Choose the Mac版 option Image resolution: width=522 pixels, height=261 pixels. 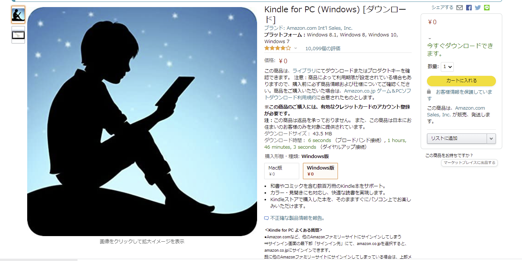click(282, 171)
